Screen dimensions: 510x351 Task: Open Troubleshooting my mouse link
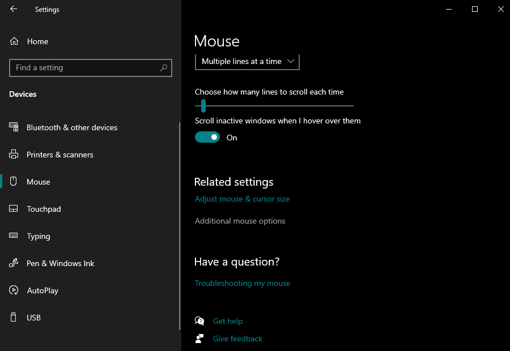pos(243,283)
